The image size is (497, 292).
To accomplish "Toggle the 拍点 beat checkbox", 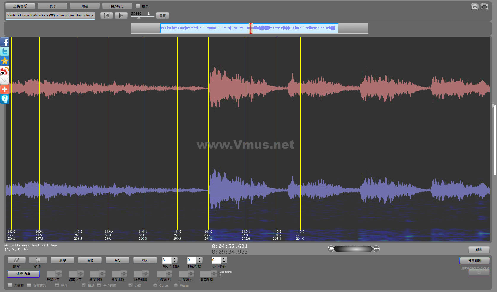I will coord(84,285).
